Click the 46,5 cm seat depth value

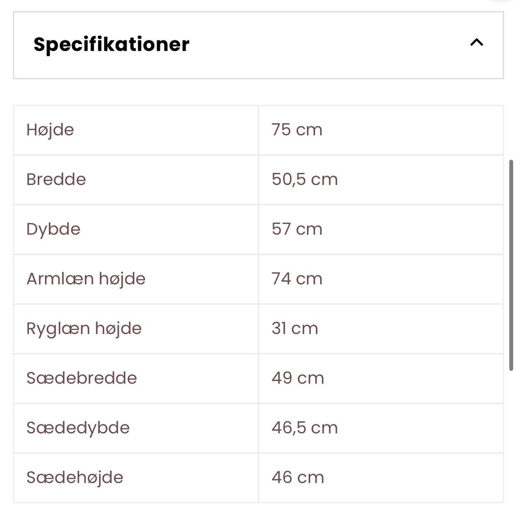pos(304,428)
